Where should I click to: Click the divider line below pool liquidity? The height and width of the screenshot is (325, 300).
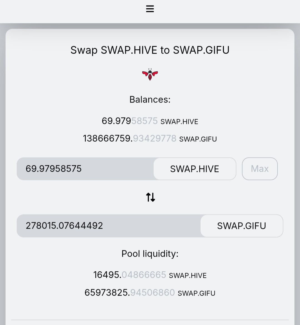pos(150,320)
